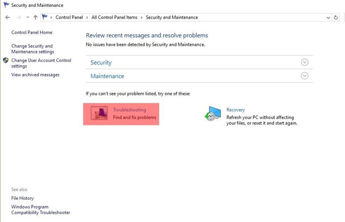Open Change Security and Maintenance settings

pos(33,49)
